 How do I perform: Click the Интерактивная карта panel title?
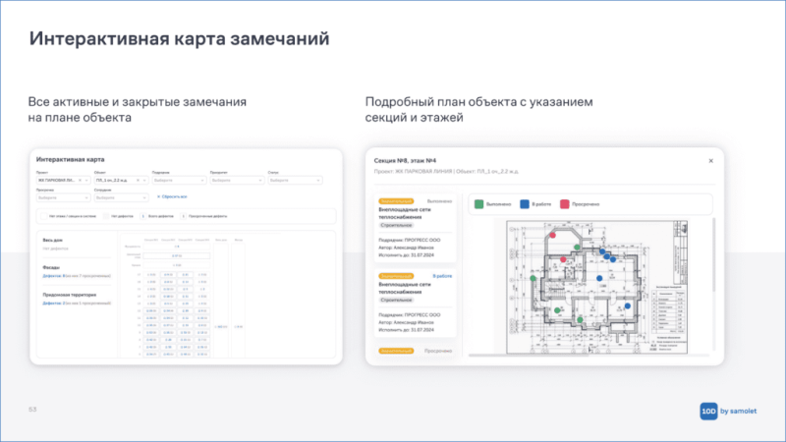tap(70, 159)
